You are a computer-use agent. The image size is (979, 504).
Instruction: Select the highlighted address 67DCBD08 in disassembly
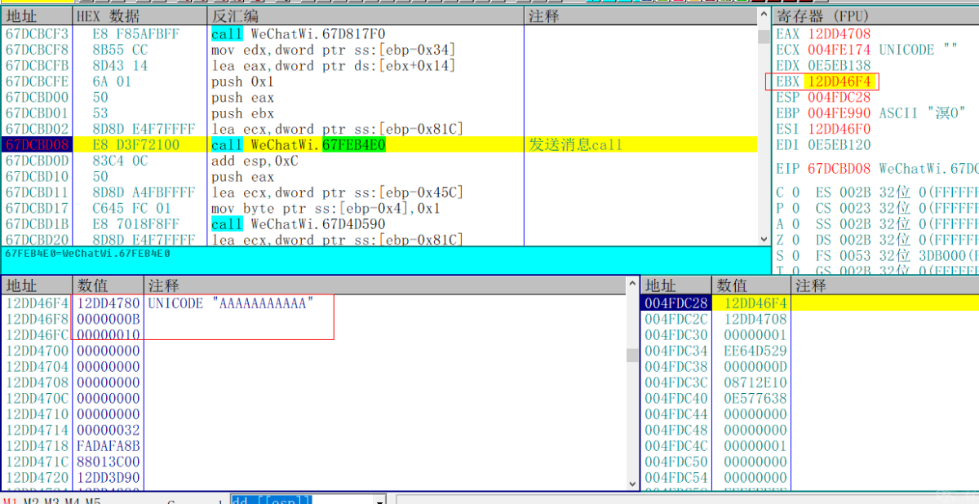tap(38, 144)
